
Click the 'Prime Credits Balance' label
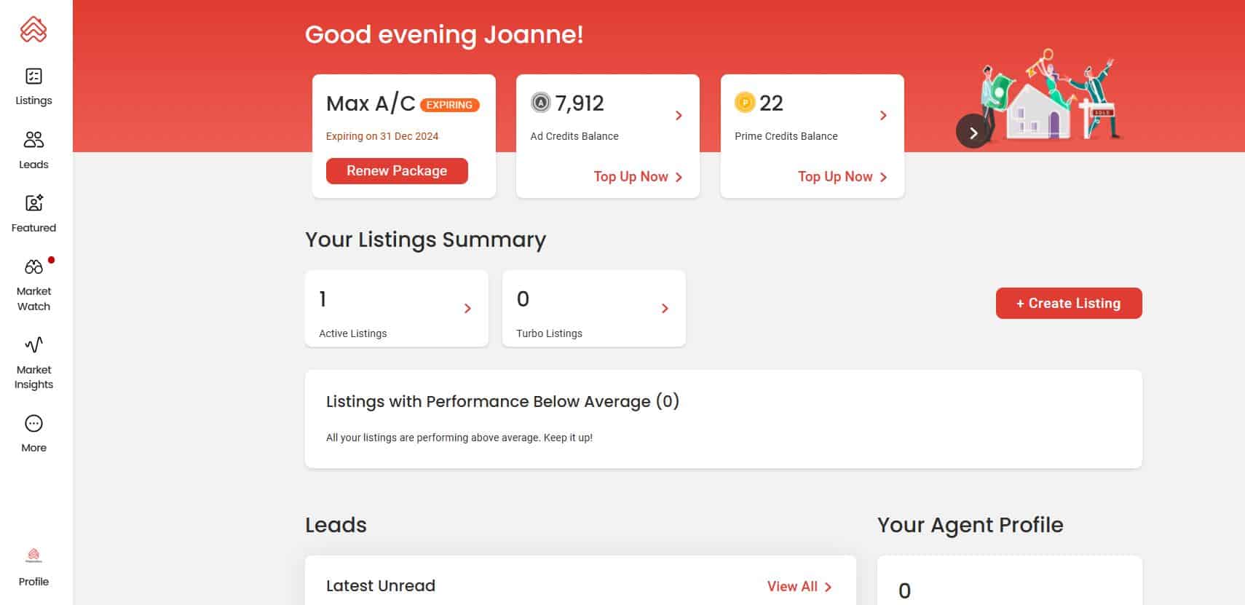(x=786, y=136)
